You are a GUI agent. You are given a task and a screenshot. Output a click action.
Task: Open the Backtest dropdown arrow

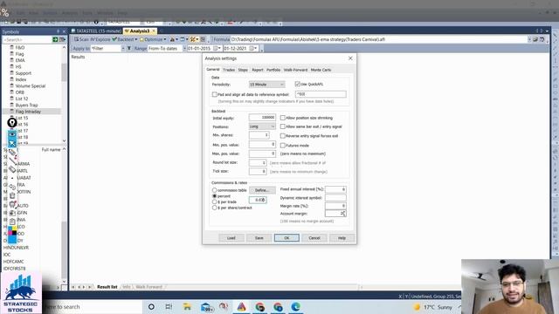(136, 39)
